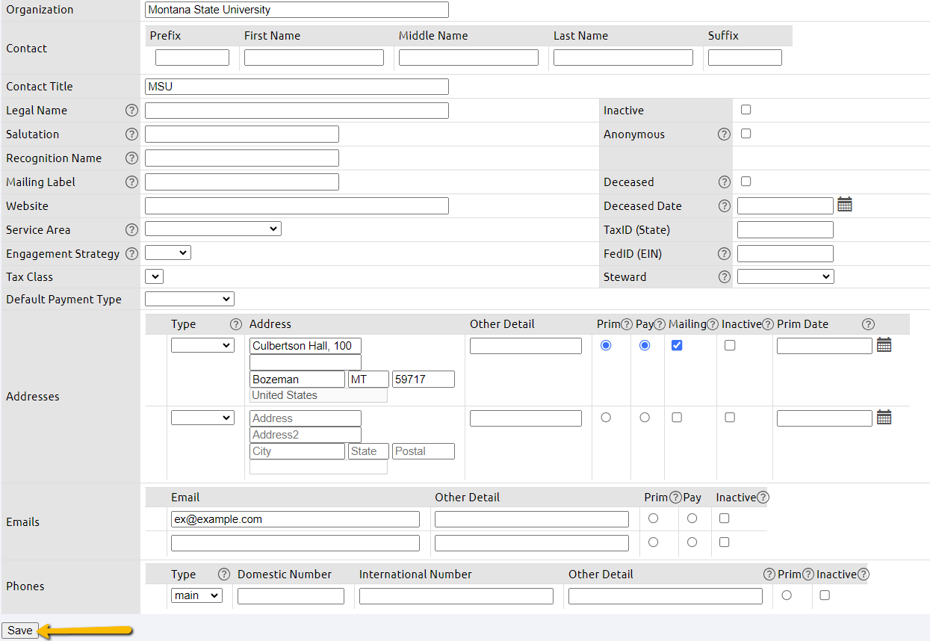Click help icon after Phones Other Detail
The width and height of the screenshot is (930, 641).
point(769,575)
